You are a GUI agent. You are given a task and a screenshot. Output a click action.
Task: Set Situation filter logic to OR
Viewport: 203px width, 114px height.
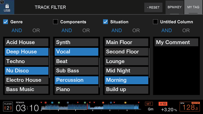[x=136, y=30]
